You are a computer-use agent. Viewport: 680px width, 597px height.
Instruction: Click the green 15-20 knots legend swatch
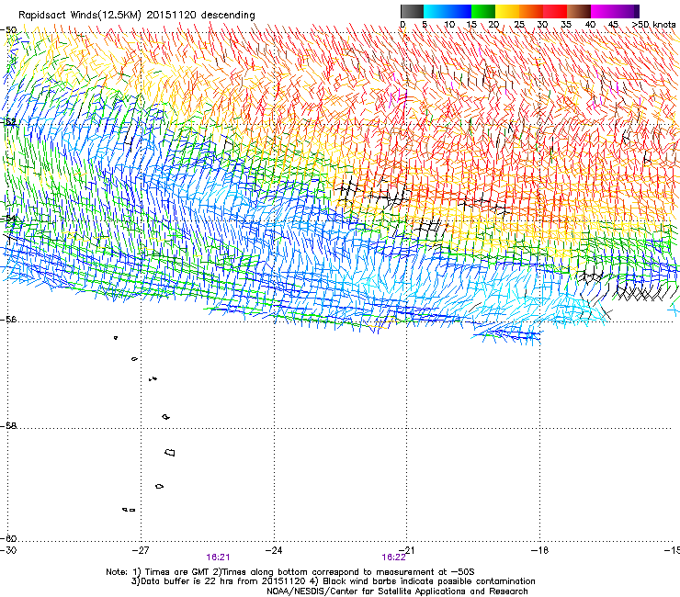[x=483, y=11]
